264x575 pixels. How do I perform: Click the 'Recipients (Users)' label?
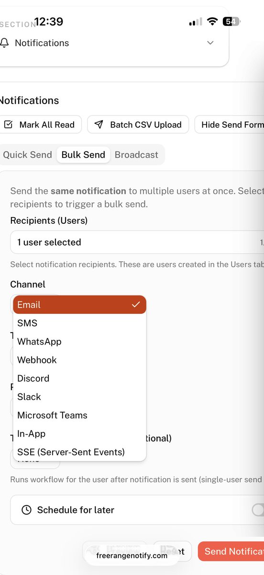[x=49, y=220]
